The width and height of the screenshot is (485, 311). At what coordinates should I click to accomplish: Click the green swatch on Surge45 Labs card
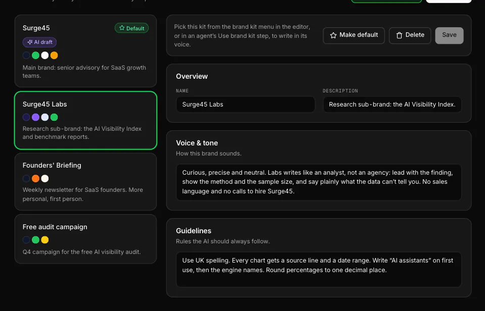pos(54,117)
